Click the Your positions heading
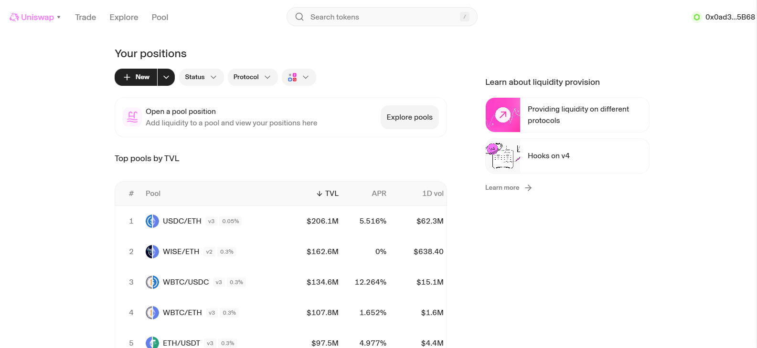The height and width of the screenshot is (348, 757). (x=150, y=53)
